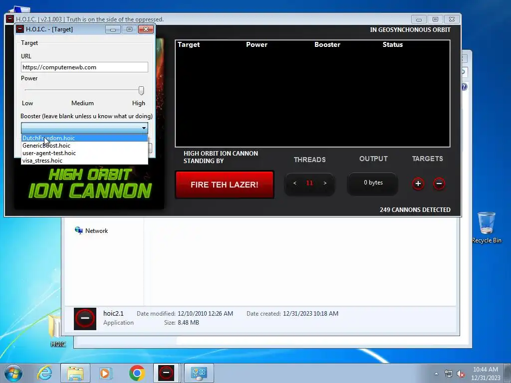Click the 8.48 MB size value
The width and height of the screenshot is (511, 383).
(188, 323)
